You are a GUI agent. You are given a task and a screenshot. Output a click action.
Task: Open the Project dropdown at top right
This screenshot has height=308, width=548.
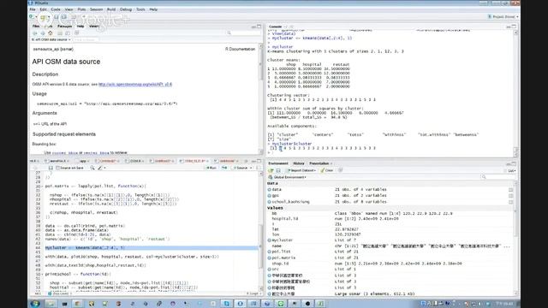pyautogui.click(x=503, y=17)
